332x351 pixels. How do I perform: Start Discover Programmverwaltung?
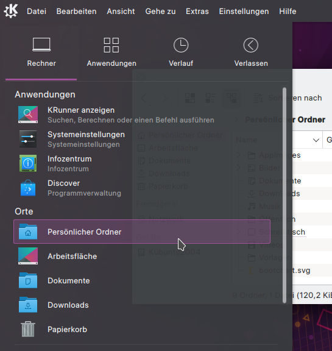click(142, 188)
